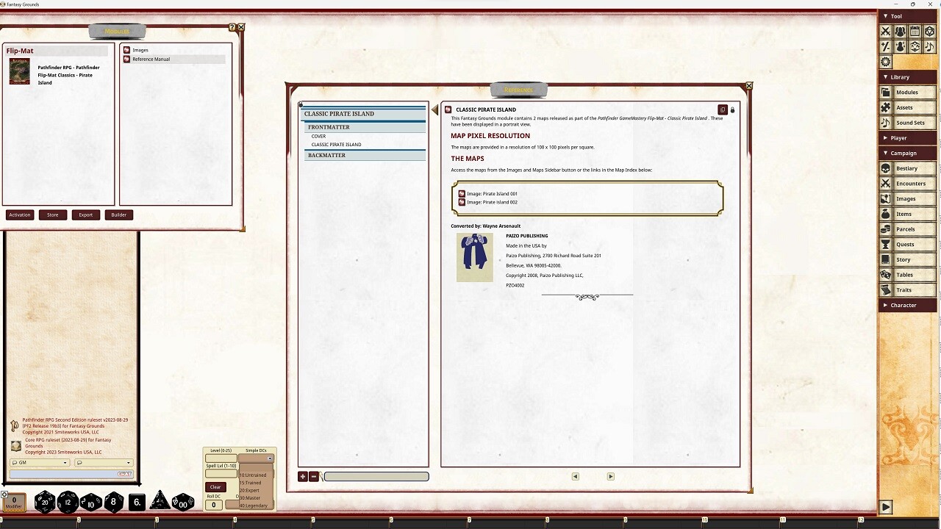941x529 pixels.
Task: Open the Party Sheet tool
Action: (901, 31)
